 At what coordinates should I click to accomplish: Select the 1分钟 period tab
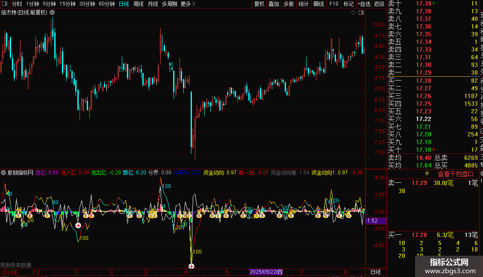point(32,4)
